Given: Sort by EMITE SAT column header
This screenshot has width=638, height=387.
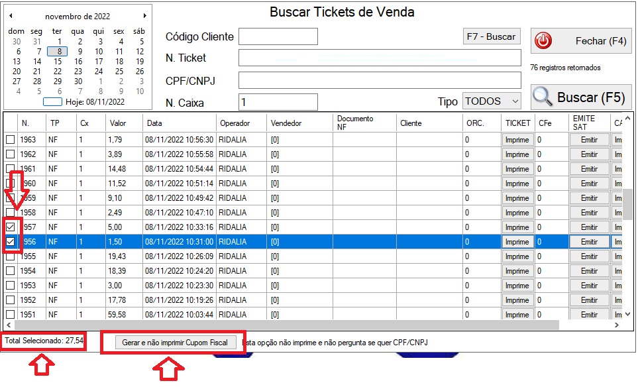Looking at the screenshot, I should coord(589,123).
